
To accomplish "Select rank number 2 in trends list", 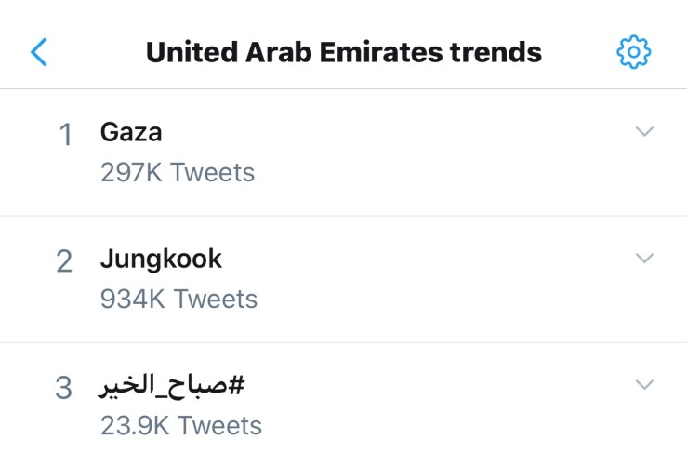I will pyautogui.click(x=64, y=262).
